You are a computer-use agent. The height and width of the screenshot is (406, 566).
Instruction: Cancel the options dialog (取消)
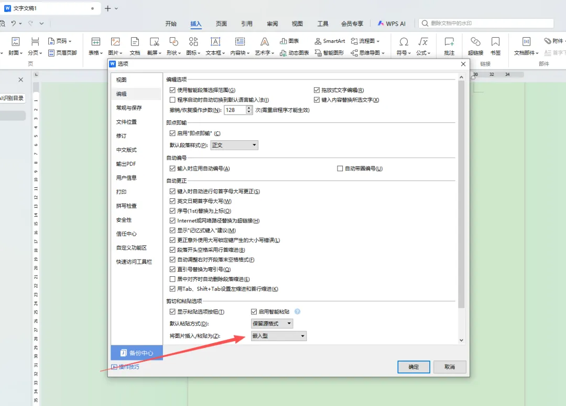(450, 367)
